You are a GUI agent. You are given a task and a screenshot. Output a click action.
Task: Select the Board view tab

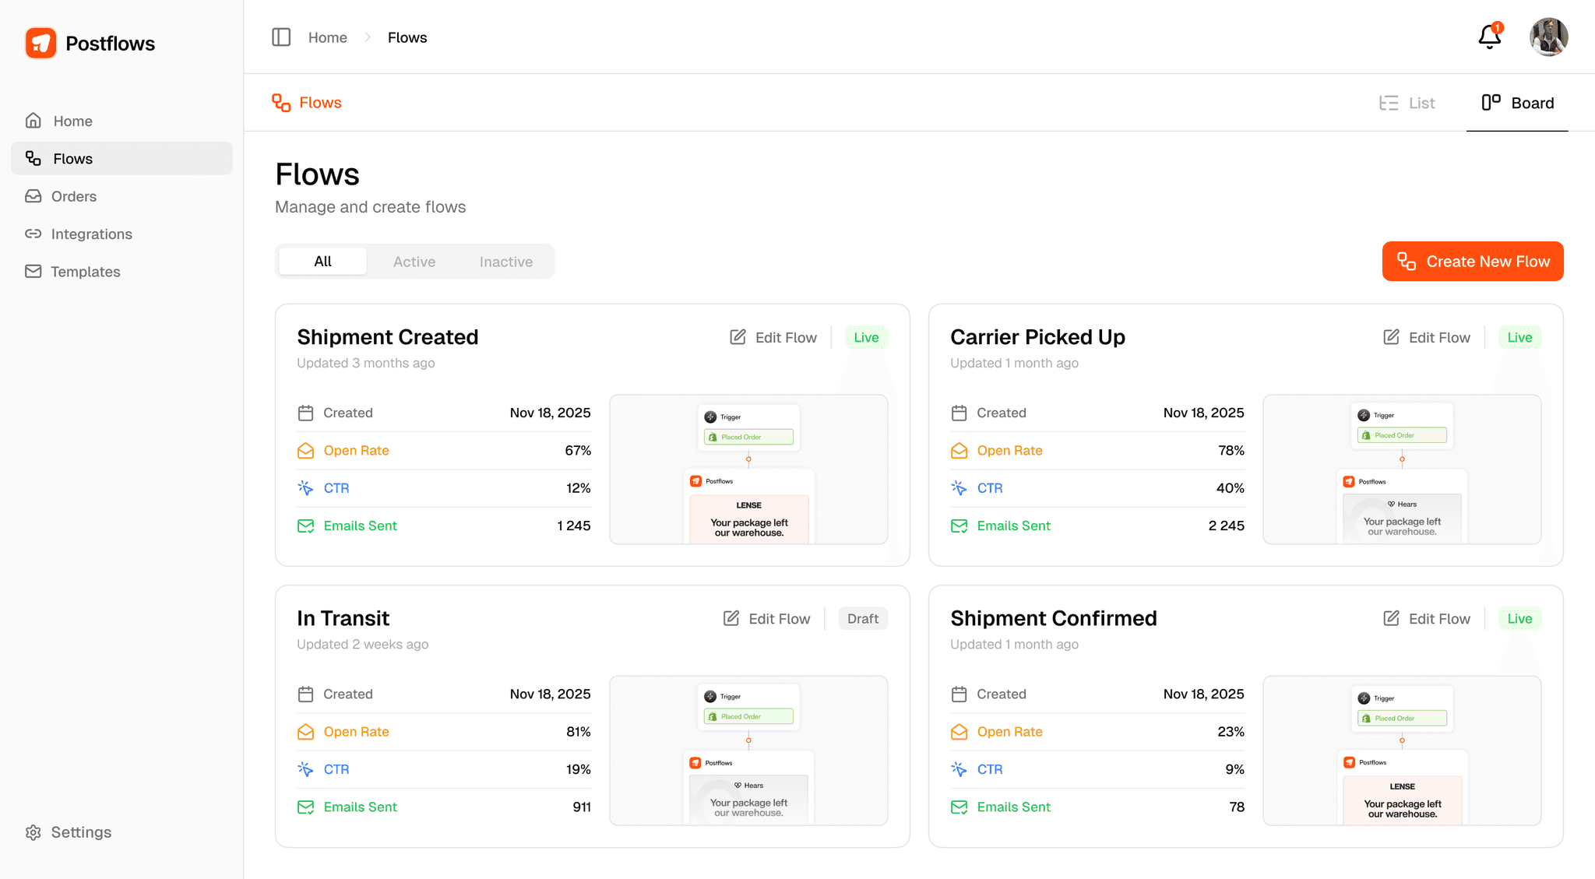point(1517,103)
